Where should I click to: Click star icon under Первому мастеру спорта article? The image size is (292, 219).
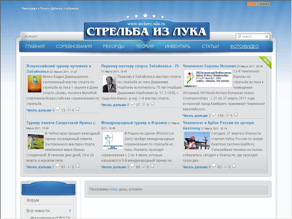tap(152, 104)
